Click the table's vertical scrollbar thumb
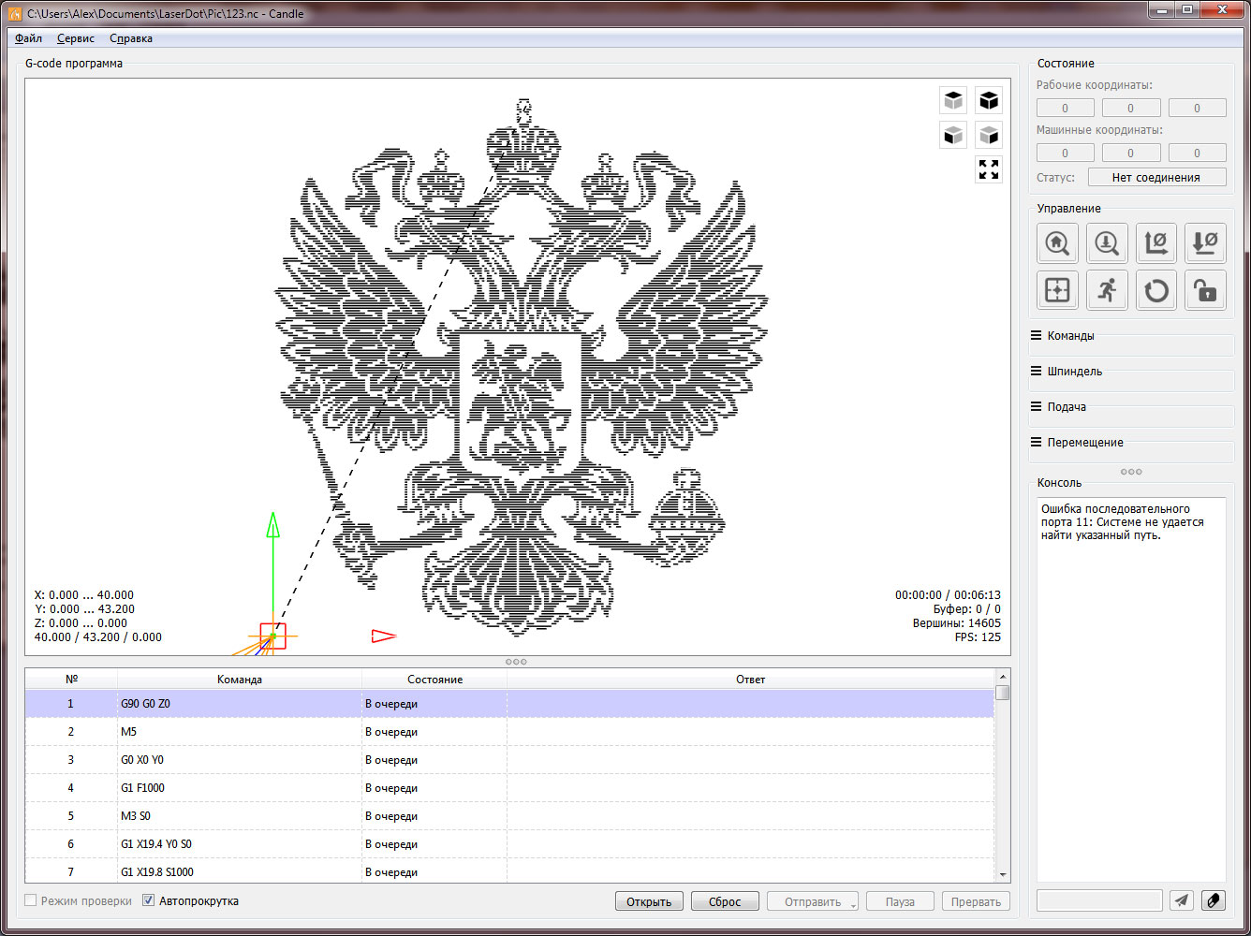 1003,693
